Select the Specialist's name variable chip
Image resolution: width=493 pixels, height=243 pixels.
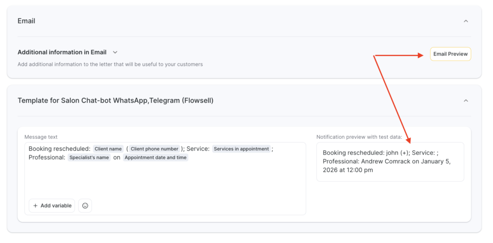tap(89, 158)
